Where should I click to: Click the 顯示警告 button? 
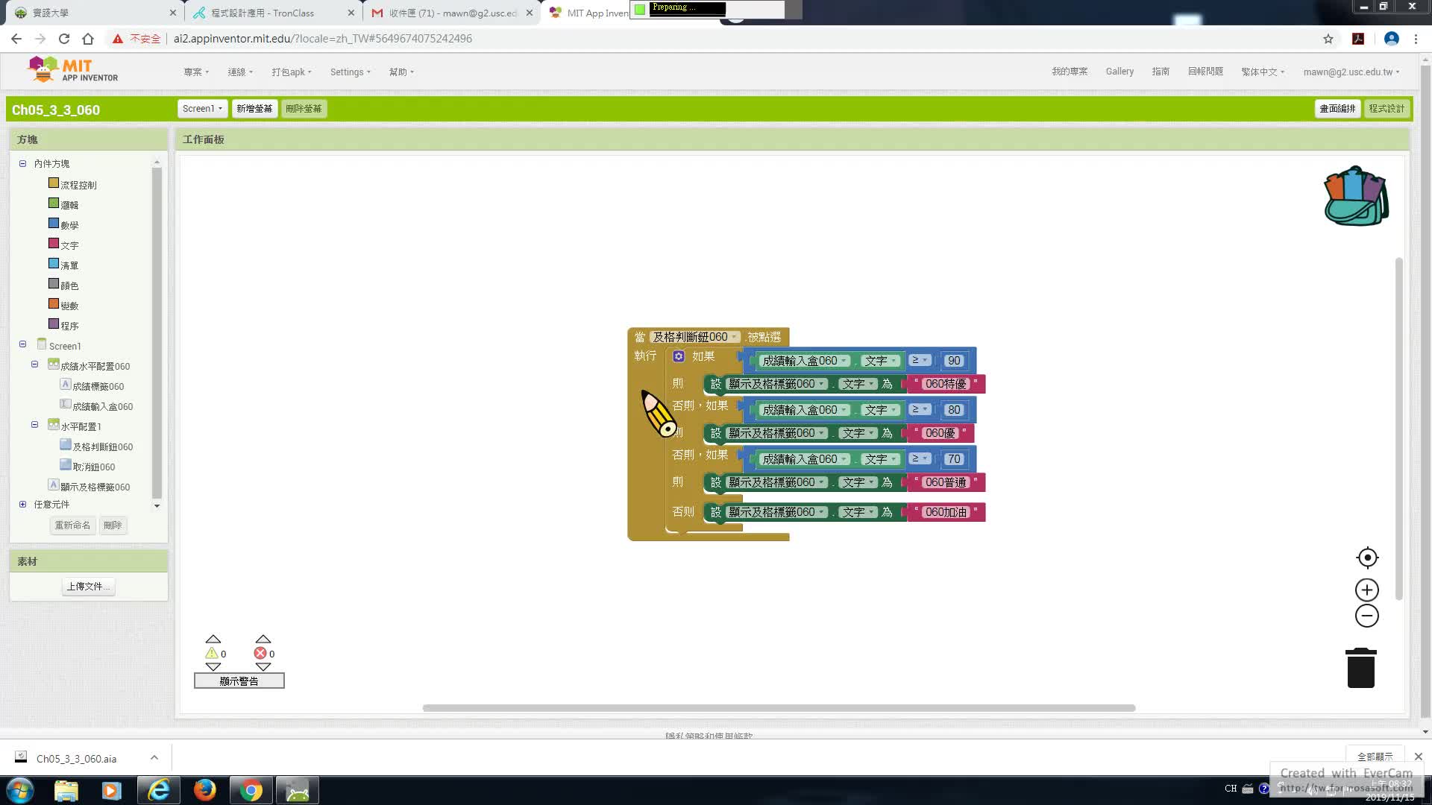pyautogui.click(x=239, y=681)
